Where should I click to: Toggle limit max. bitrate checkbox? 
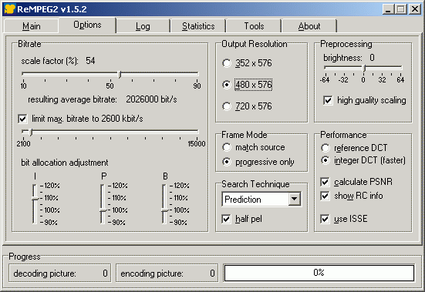(22, 119)
